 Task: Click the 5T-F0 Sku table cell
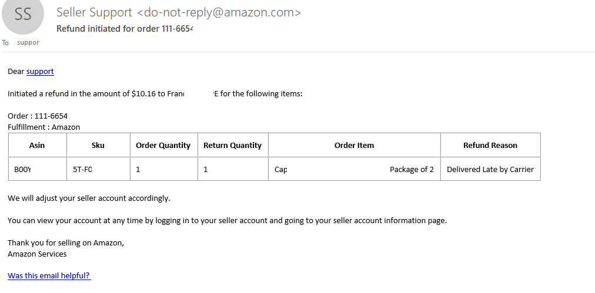pyautogui.click(x=98, y=169)
